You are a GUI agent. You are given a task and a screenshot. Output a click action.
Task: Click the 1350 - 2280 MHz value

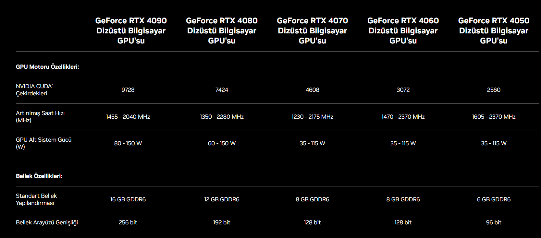[222, 117]
